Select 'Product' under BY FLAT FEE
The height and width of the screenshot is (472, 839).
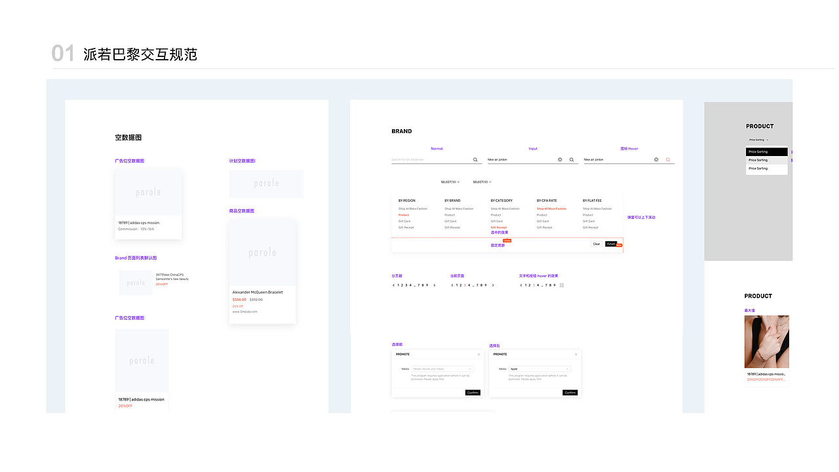pos(588,215)
